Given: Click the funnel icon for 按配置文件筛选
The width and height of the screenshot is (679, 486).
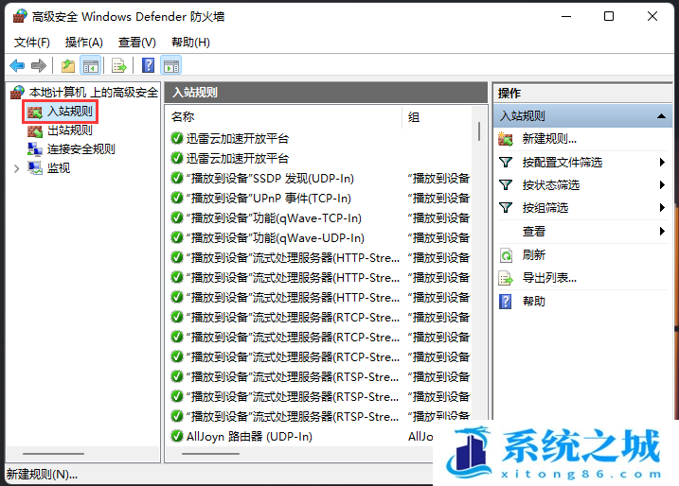Looking at the screenshot, I should (506, 163).
